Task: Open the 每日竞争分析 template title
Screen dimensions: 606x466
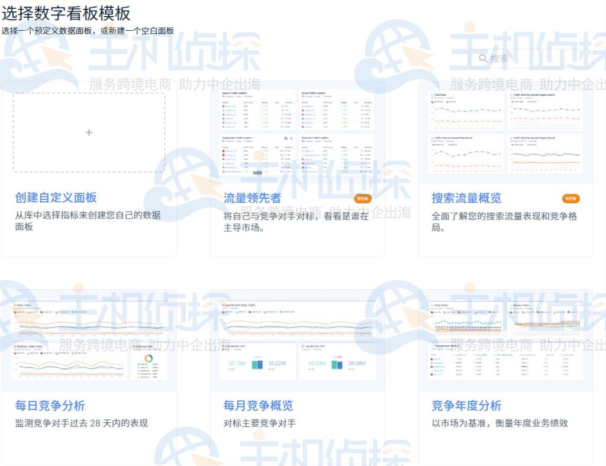Action: (50, 406)
